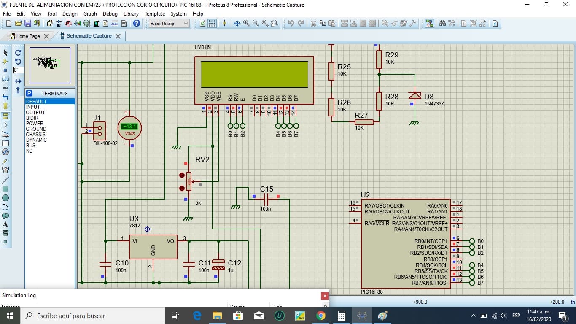Click the Zoom To Area icon

274,24
